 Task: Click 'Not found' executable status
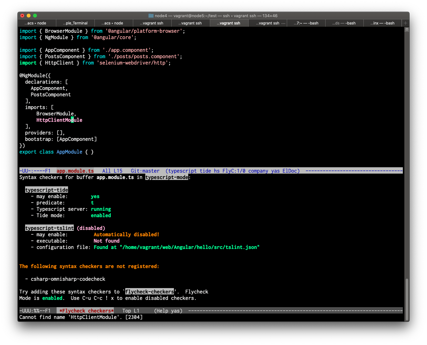point(107,241)
